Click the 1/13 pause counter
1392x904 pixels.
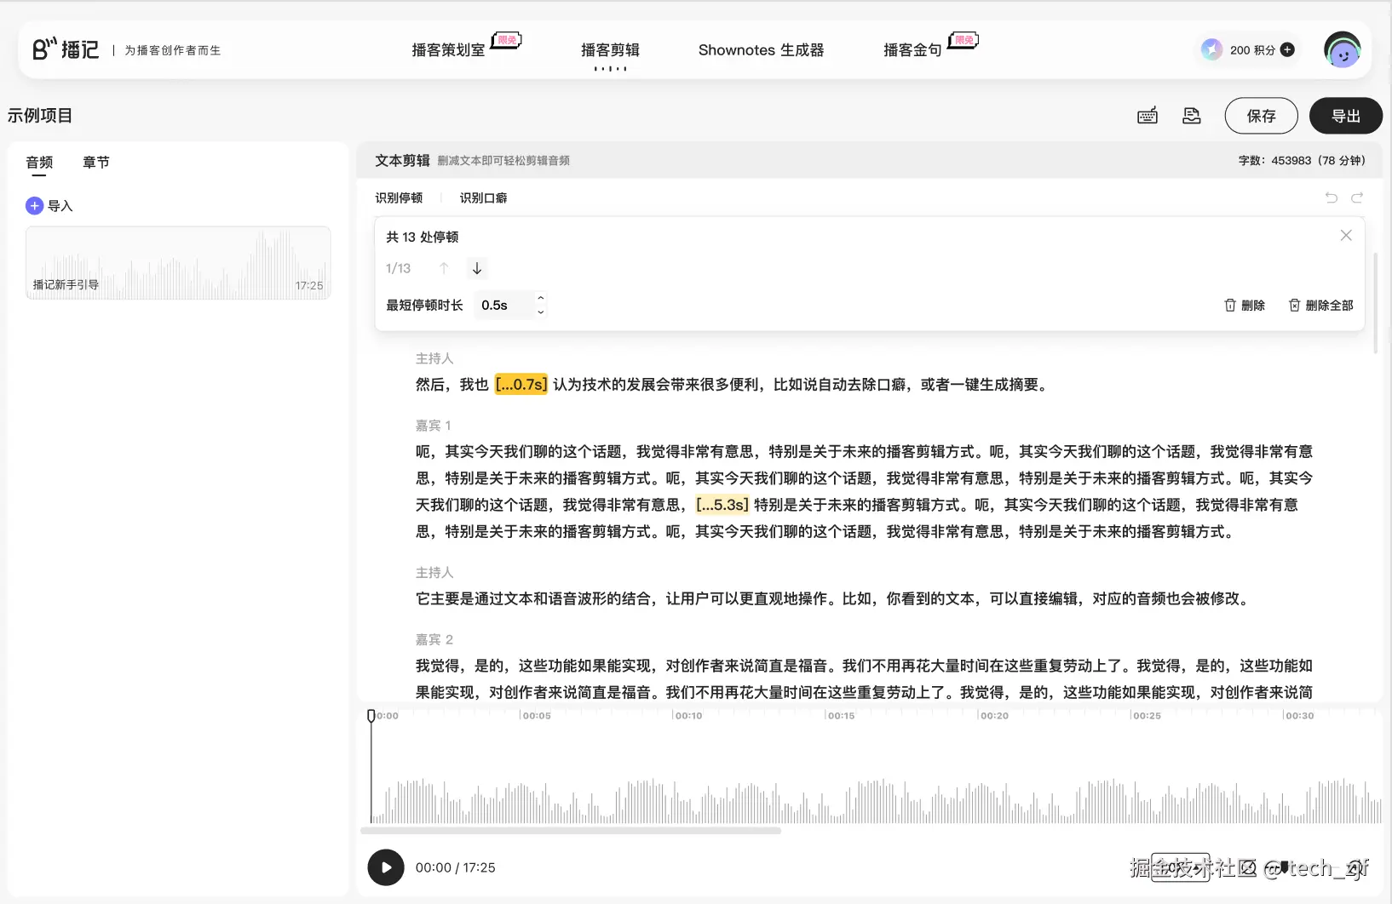tap(398, 268)
